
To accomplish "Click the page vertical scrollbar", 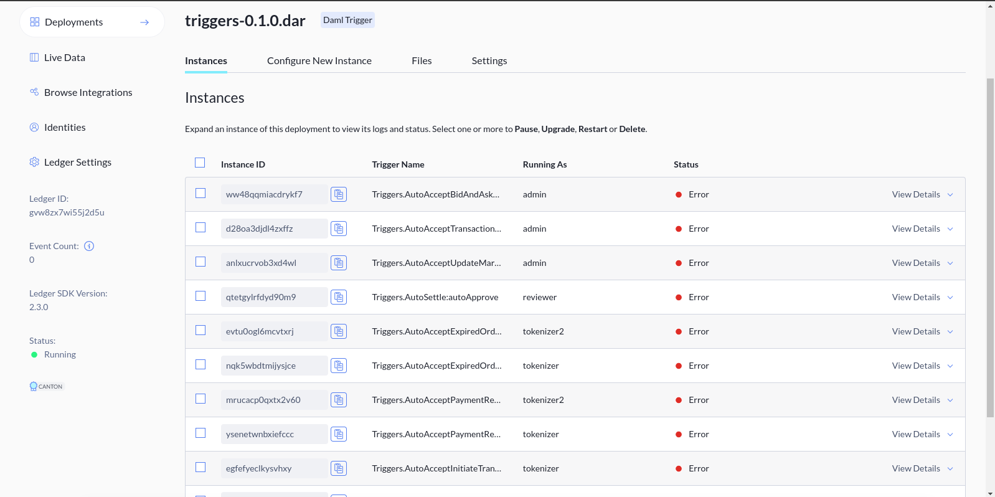I will coord(990,249).
